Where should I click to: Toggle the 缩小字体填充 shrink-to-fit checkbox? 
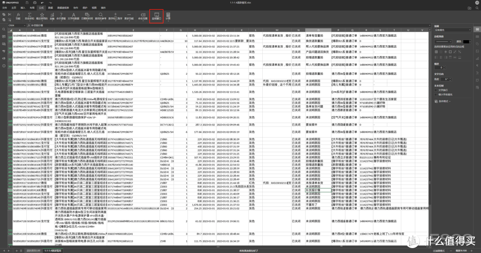436,94
